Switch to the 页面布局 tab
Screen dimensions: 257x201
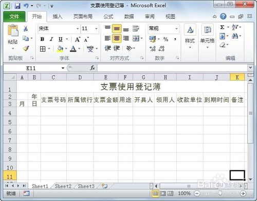(83, 16)
